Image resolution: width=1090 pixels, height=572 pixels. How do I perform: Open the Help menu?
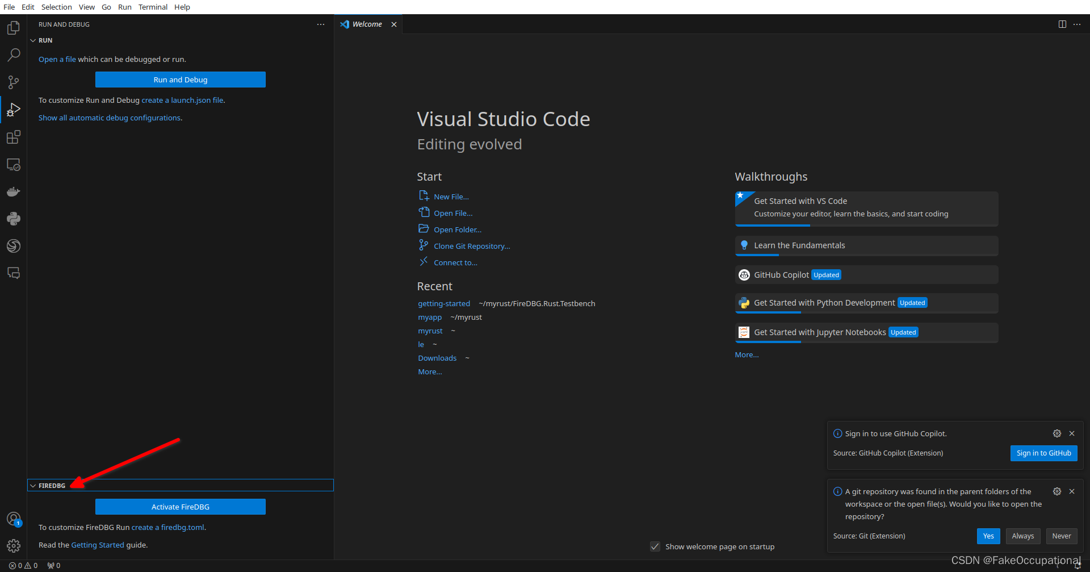(x=182, y=7)
